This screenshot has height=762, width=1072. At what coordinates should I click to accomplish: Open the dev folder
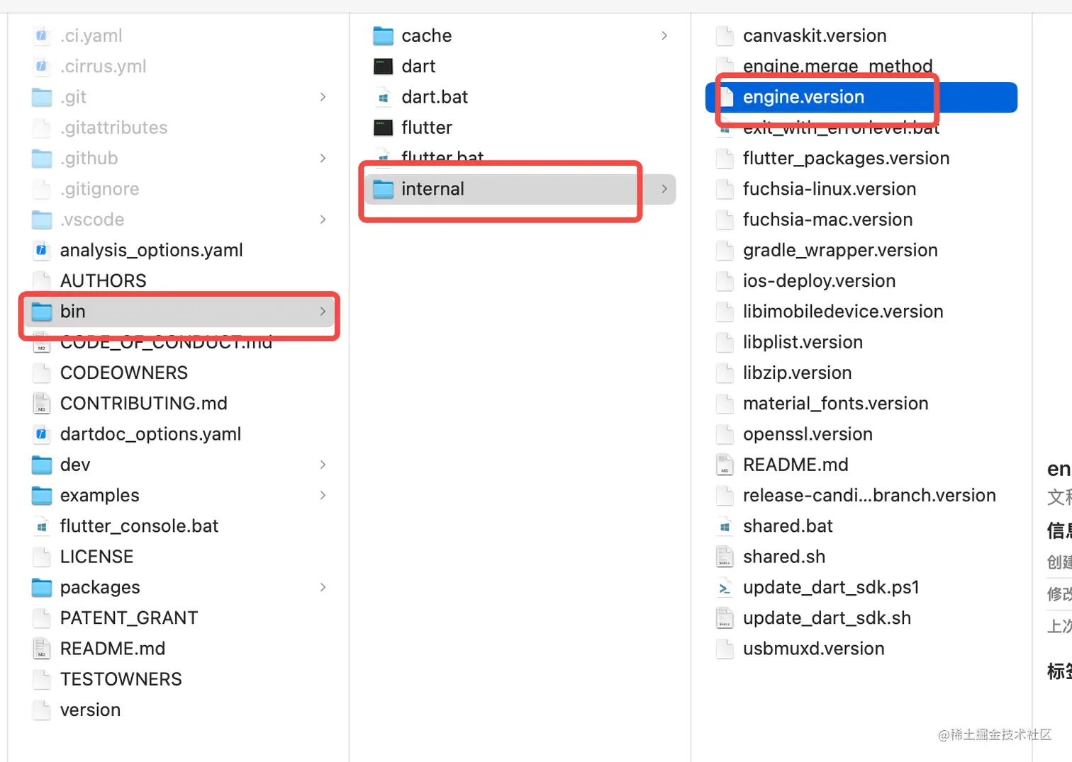(x=75, y=465)
